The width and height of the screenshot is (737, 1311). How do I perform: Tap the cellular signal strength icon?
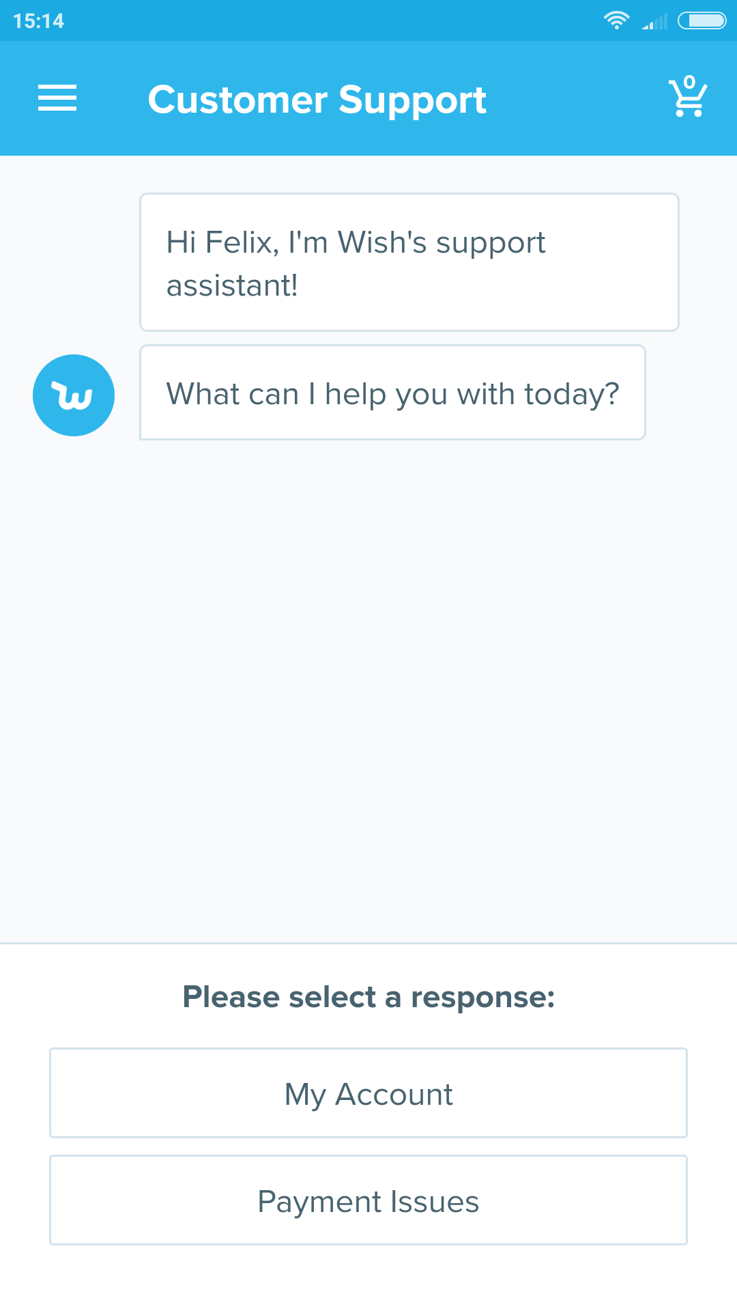pyautogui.click(x=654, y=22)
